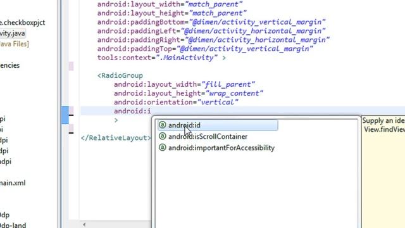
Task: Click the closing </RelativeLayout> tag
Action: coord(116,138)
